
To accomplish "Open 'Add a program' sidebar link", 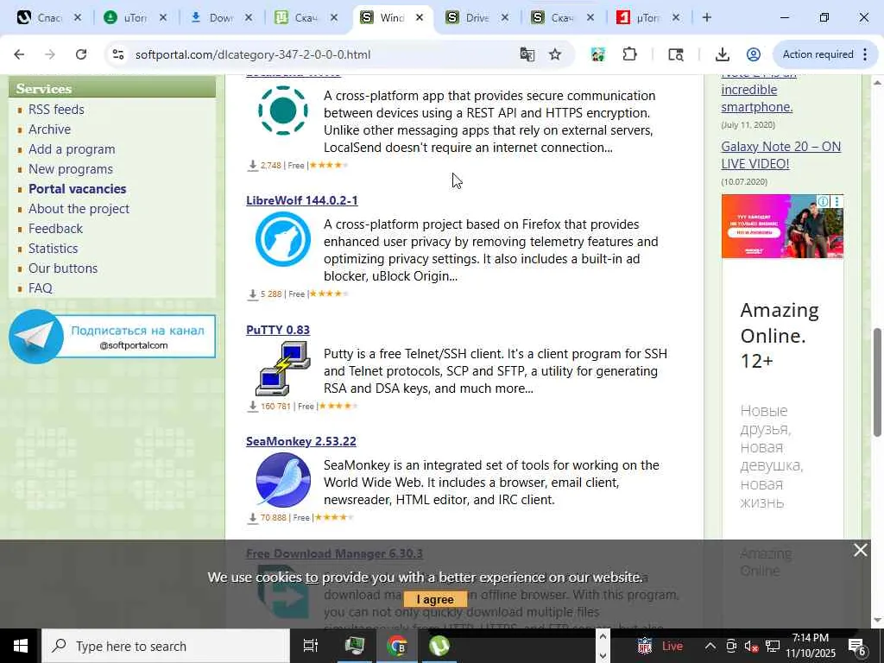I will click(x=72, y=148).
